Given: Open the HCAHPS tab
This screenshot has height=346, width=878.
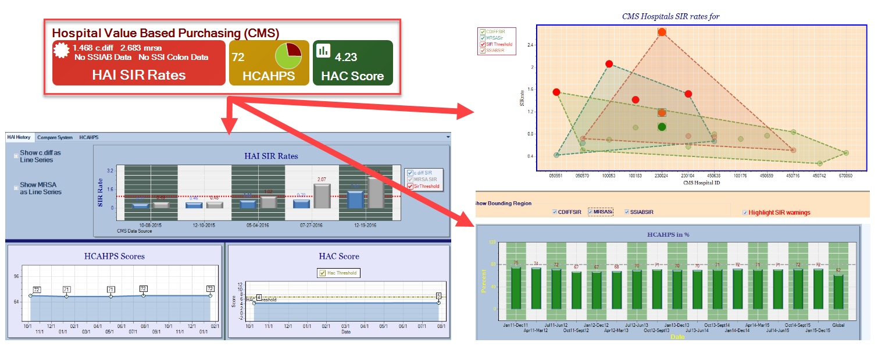Looking at the screenshot, I should (89, 138).
